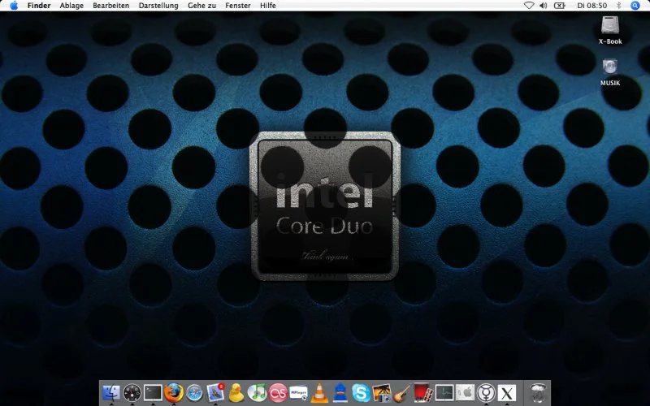The height and width of the screenshot is (406, 650).
Task: Launch Firefox from the dock
Action: (x=174, y=393)
